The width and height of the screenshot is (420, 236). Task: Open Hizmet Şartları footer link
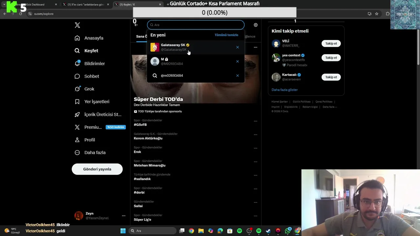[x=280, y=102]
